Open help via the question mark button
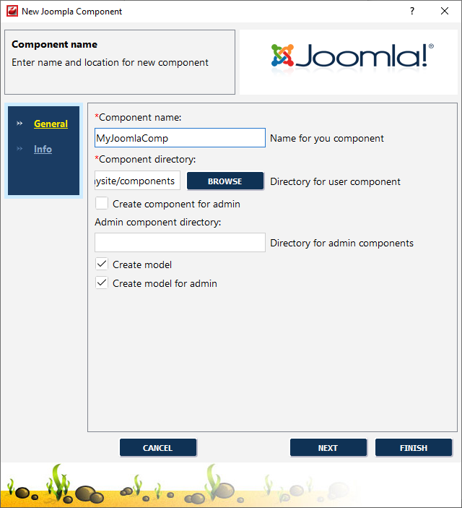 coord(411,11)
